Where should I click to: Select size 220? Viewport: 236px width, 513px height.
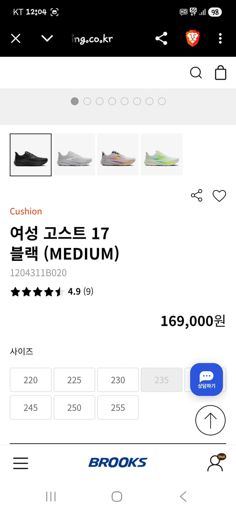coord(30,380)
